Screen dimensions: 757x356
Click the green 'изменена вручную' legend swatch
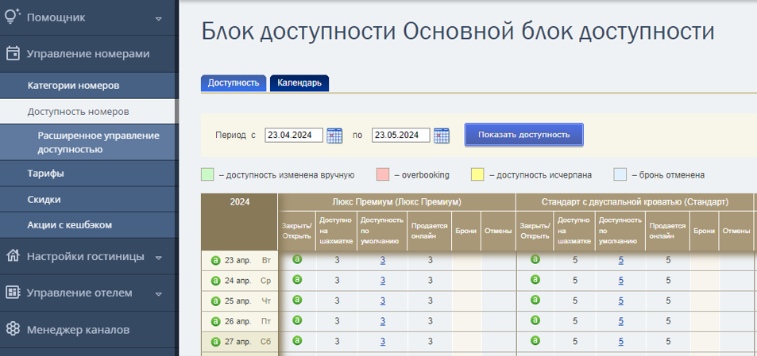(207, 175)
